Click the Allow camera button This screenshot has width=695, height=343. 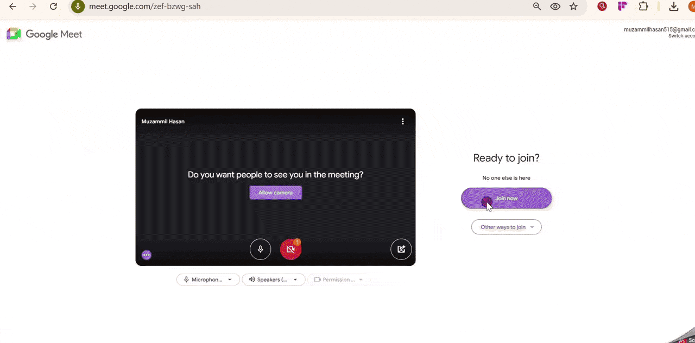(x=275, y=193)
